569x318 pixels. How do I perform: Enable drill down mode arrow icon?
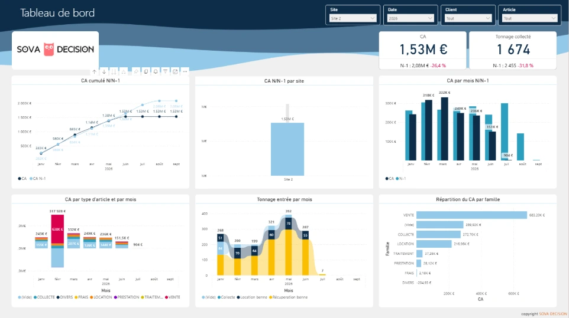click(104, 71)
